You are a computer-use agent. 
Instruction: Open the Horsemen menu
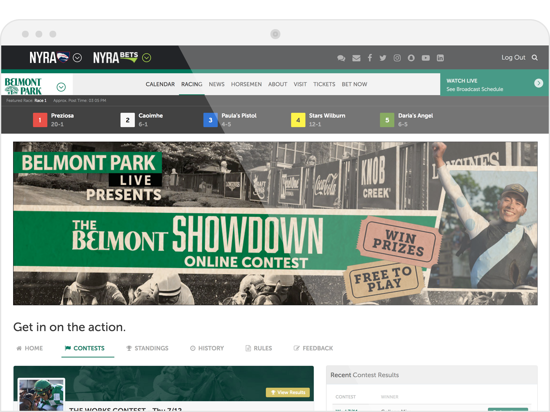point(246,84)
